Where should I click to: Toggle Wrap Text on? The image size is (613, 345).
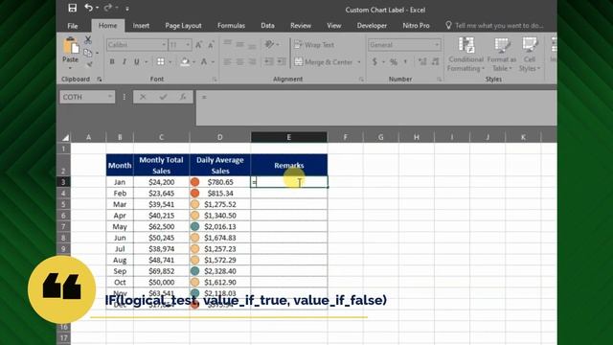pyautogui.click(x=314, y=45)
